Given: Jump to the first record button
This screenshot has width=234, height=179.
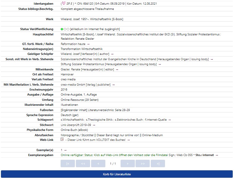Looking at the screenshot, I should tap(68, 163).
